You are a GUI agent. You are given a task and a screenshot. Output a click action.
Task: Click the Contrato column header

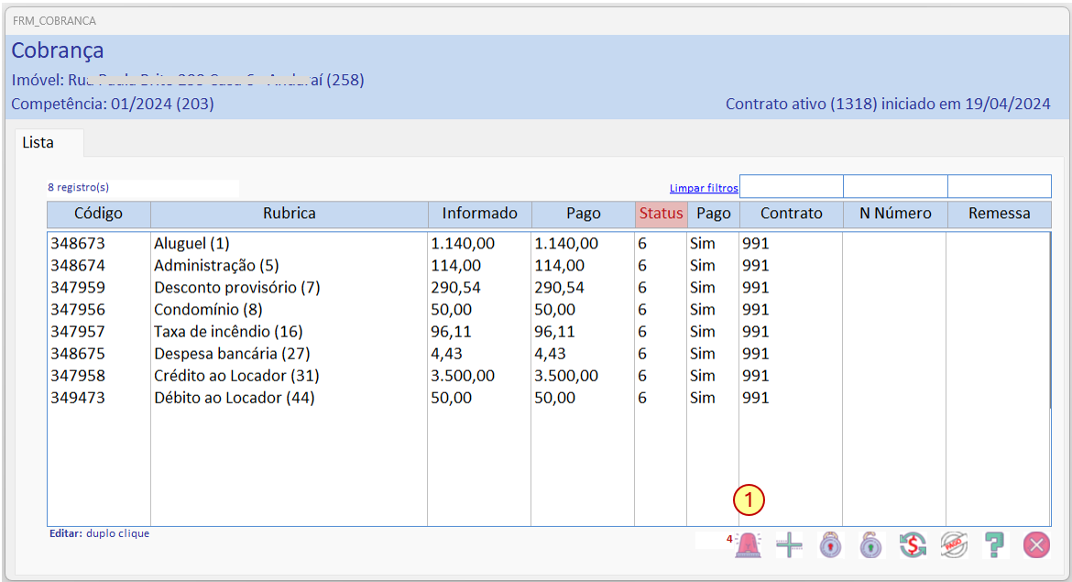click(791, 214)
